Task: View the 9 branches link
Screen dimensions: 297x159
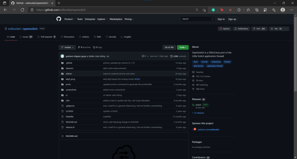Action: pyautogui.click(x=84, y=47)
